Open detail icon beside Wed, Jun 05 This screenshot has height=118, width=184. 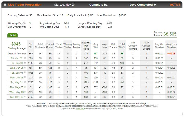pos(25,68)
